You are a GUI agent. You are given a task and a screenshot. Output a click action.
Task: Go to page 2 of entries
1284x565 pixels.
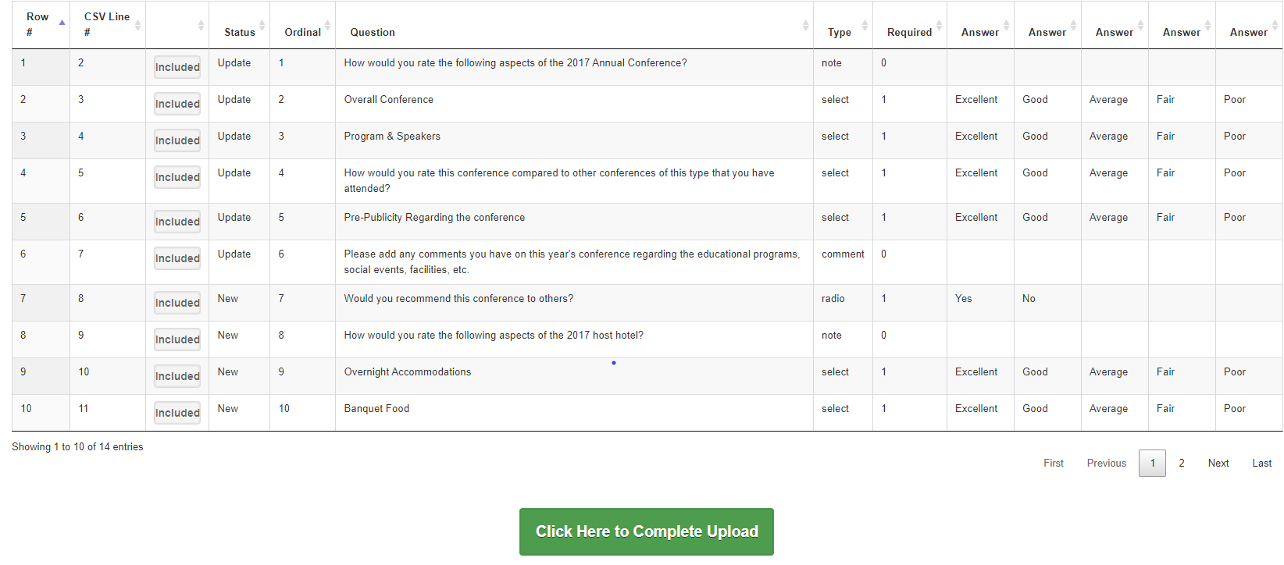[1182, 463]
